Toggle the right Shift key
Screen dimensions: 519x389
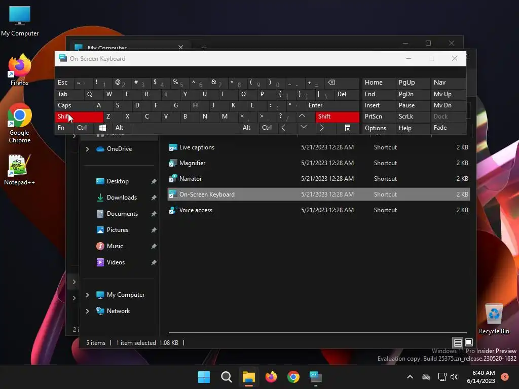pyautogui.click(x=337, y=116)
